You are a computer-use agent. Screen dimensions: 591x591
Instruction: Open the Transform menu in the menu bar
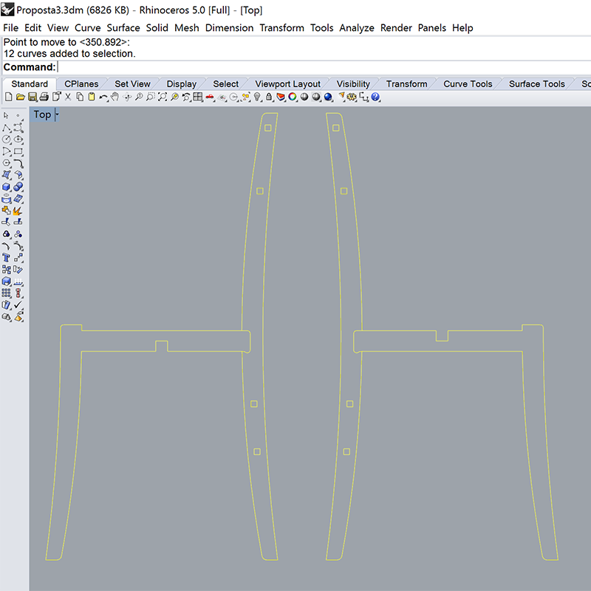[282, 28]
